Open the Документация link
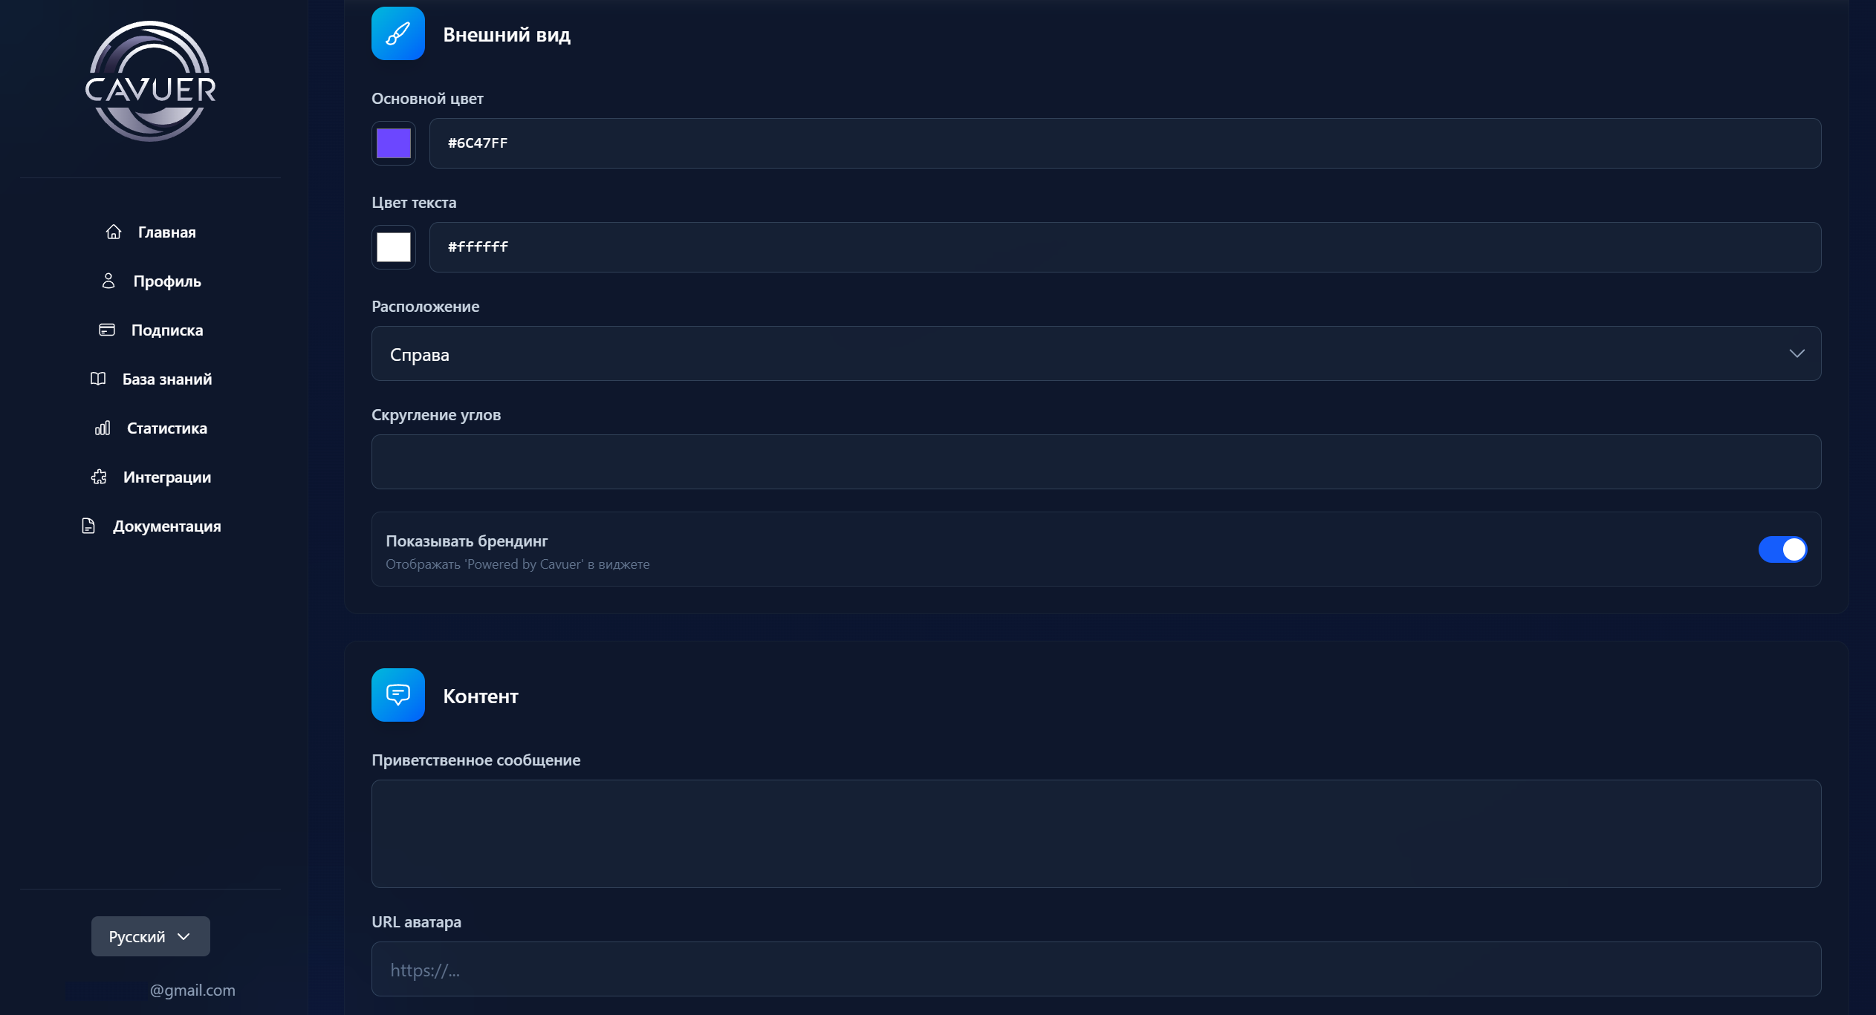The image size is (1876, 1015). [x=166, y=526]
